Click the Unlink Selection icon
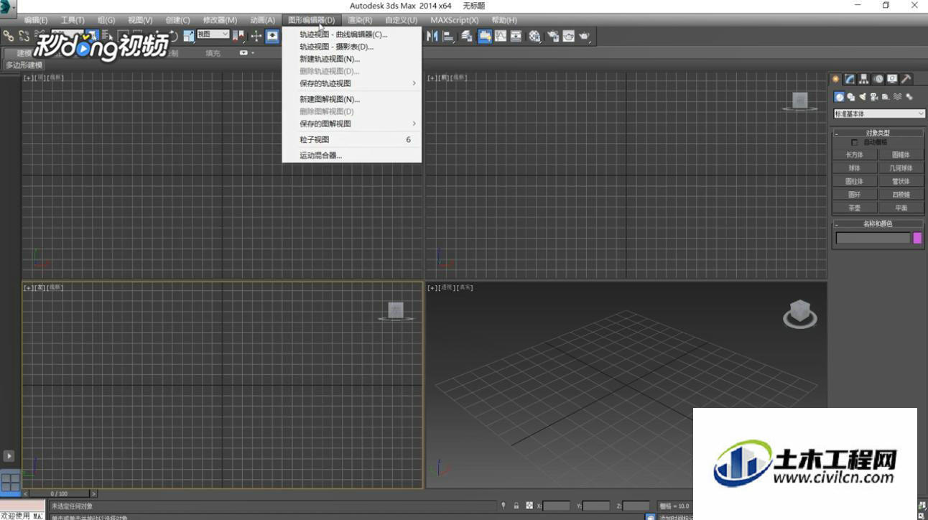Viewport: 928px width, 520px height. point(24,35)
